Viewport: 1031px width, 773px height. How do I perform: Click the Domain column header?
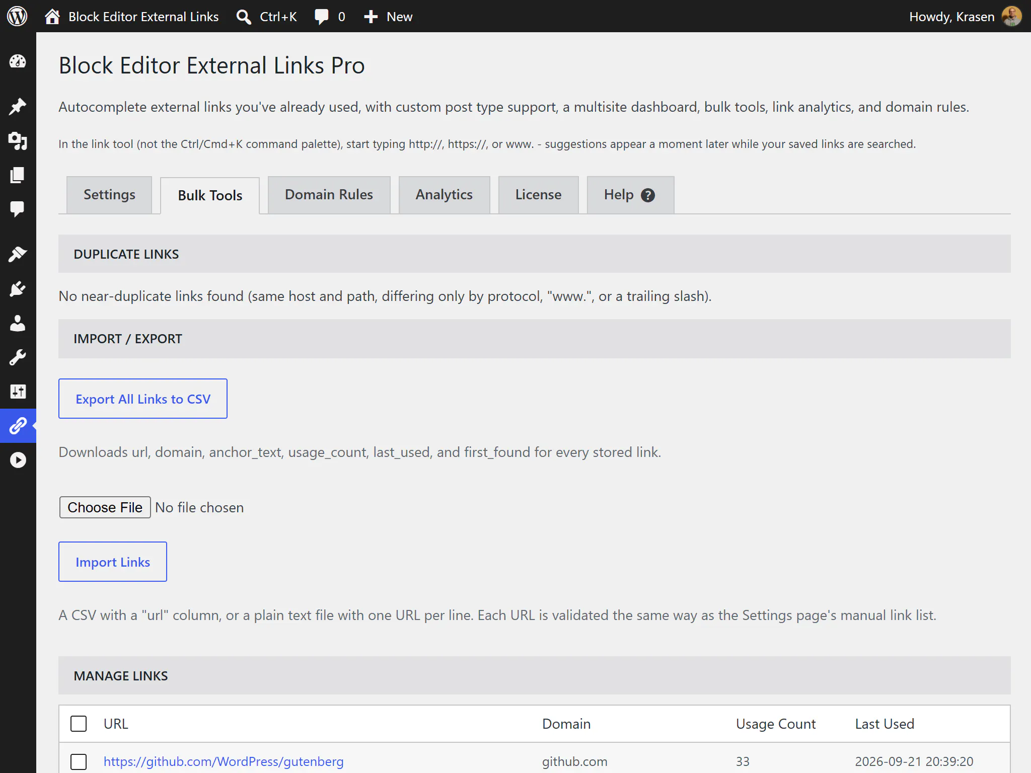pyautogui.click(x=566, y=724)
